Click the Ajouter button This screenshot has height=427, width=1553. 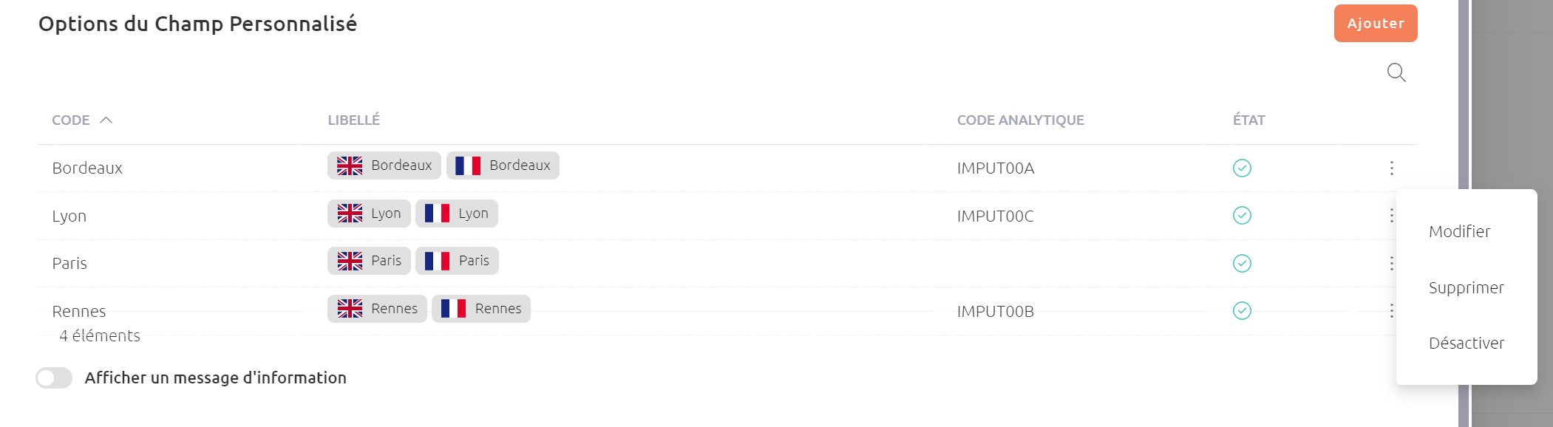(x=1376, y=24)
